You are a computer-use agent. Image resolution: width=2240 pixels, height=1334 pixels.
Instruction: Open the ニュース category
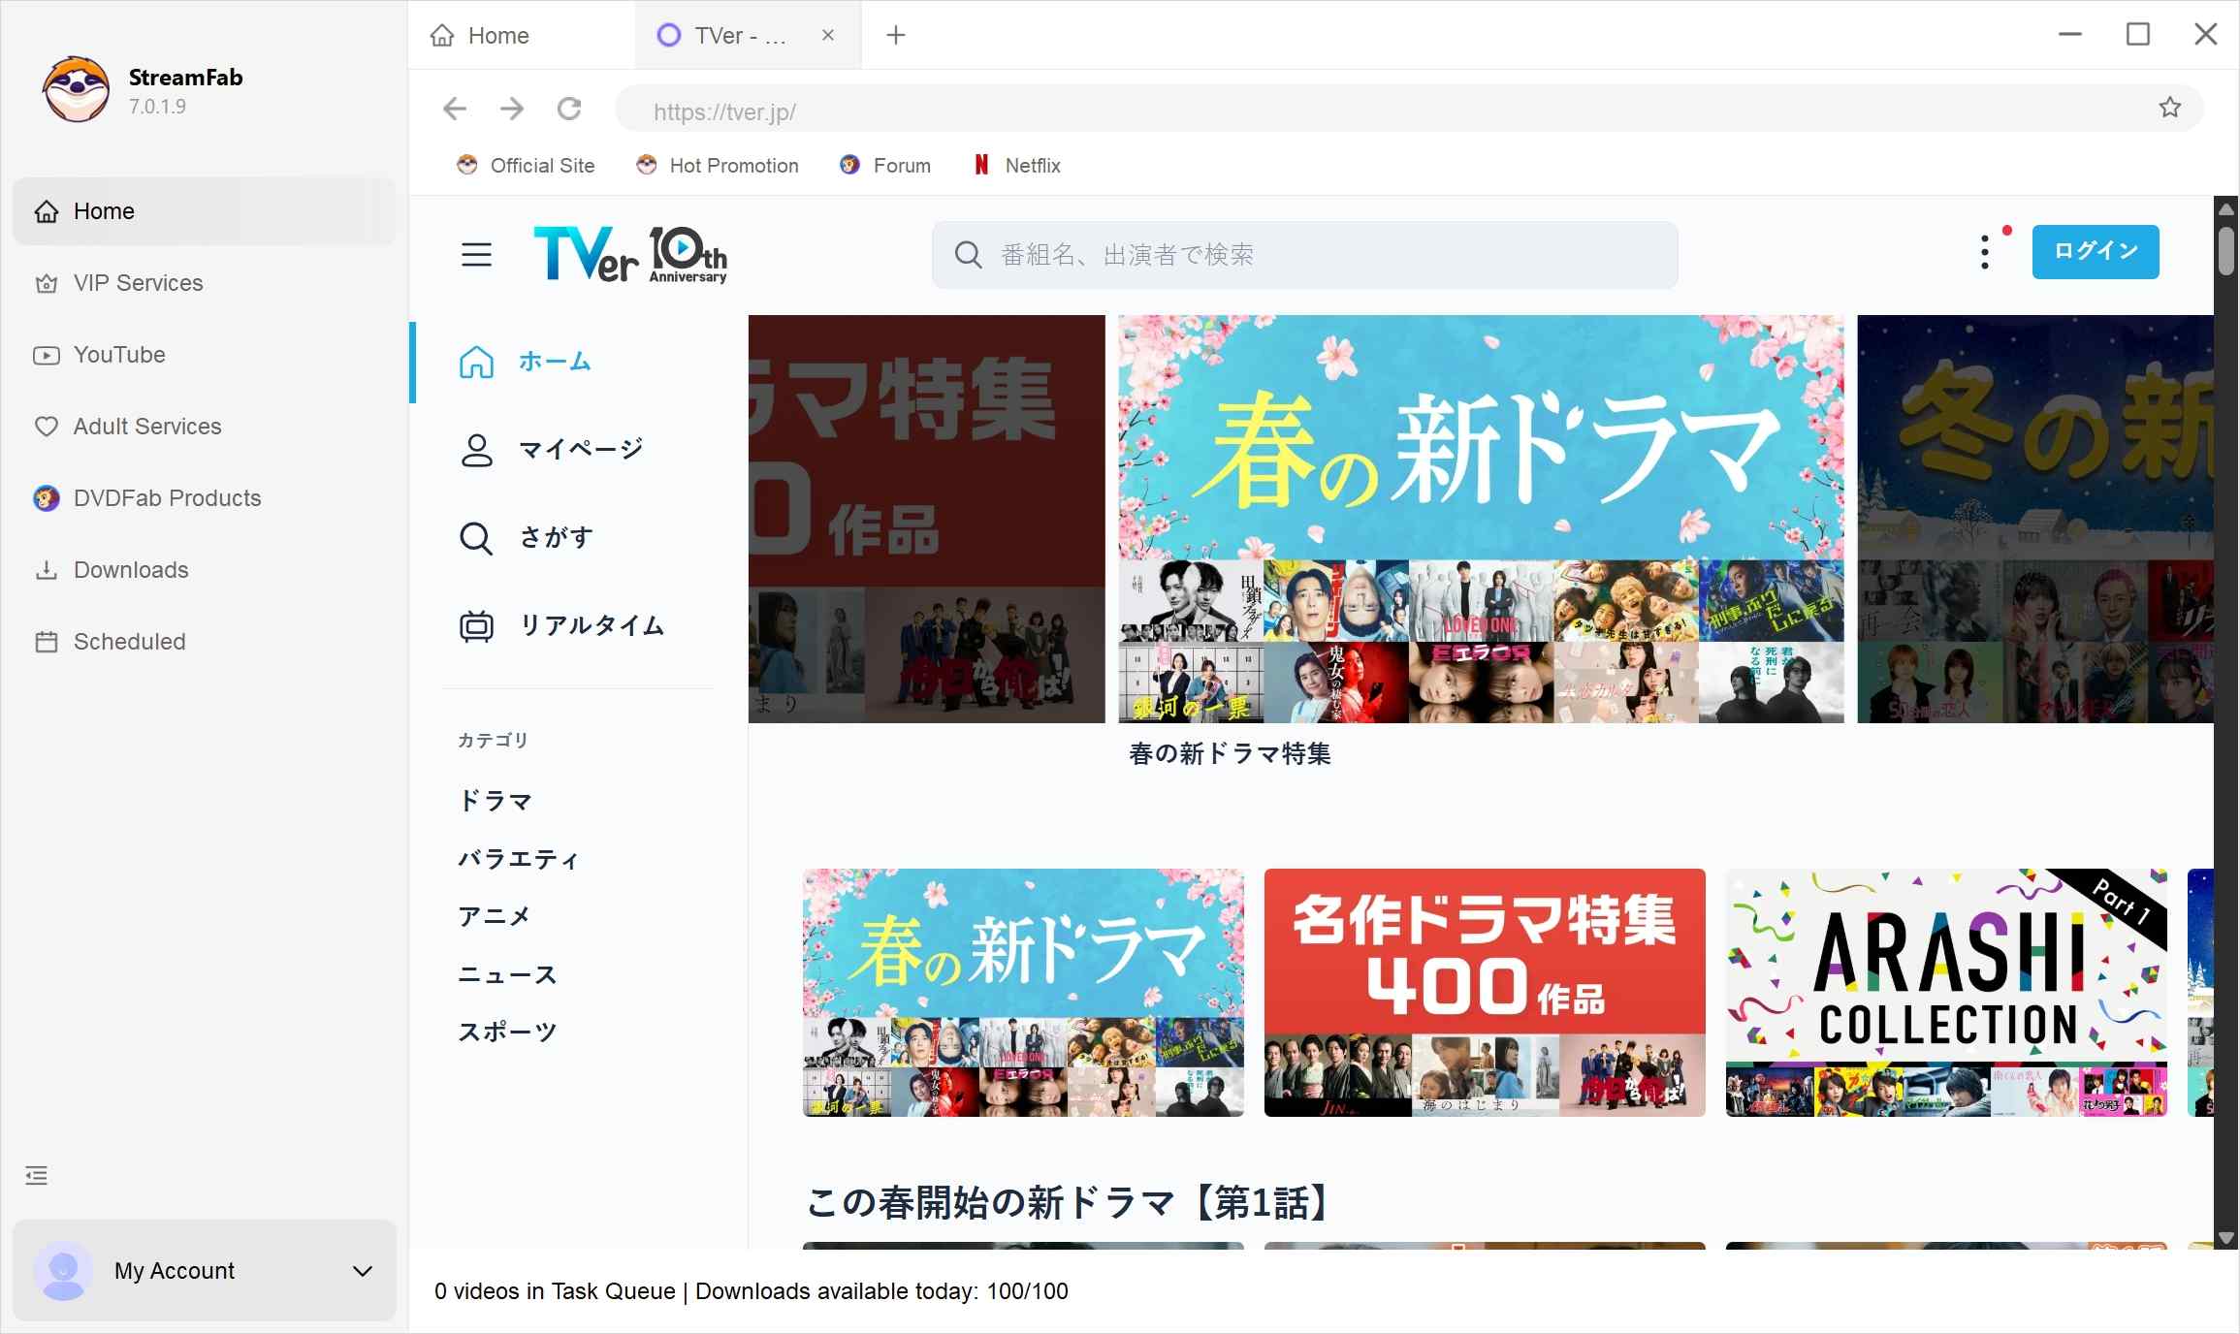point(507,974)
